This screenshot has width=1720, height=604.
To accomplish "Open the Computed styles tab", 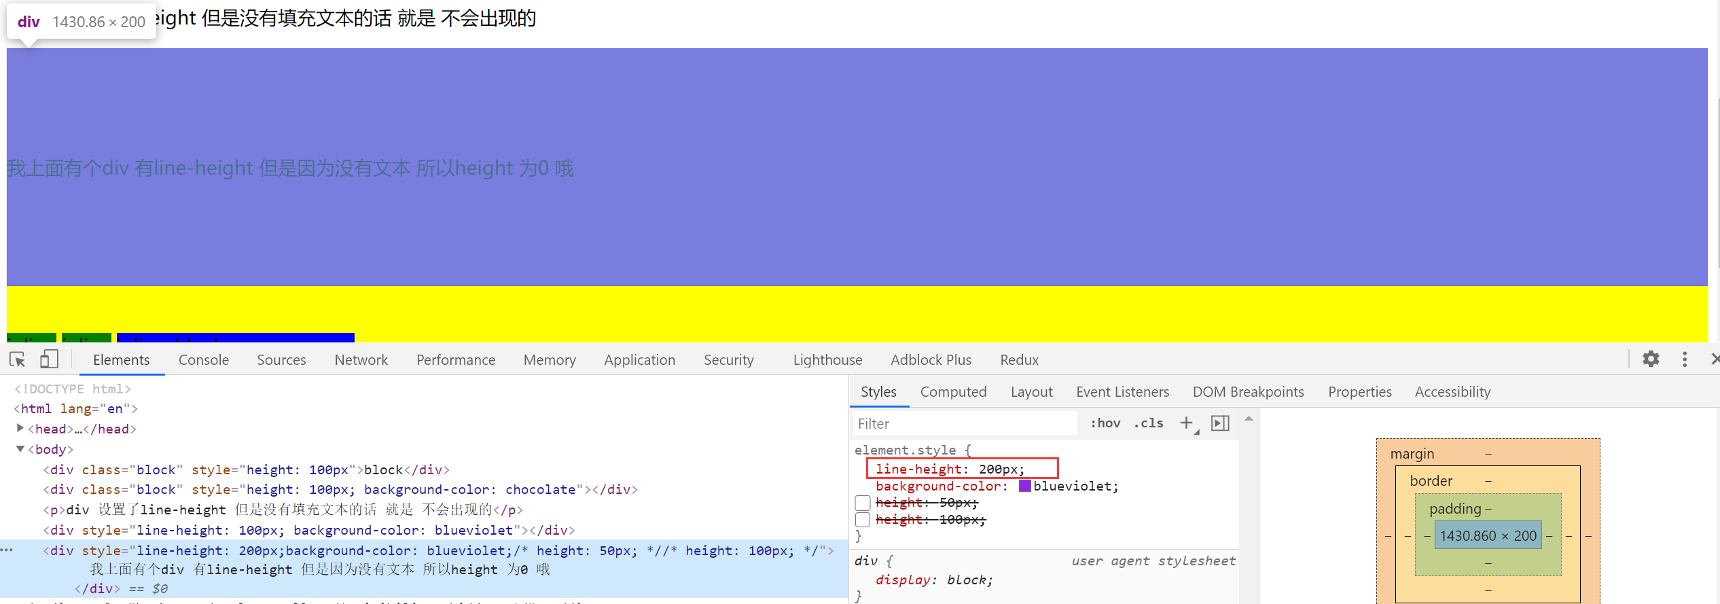I will point(953,392).
